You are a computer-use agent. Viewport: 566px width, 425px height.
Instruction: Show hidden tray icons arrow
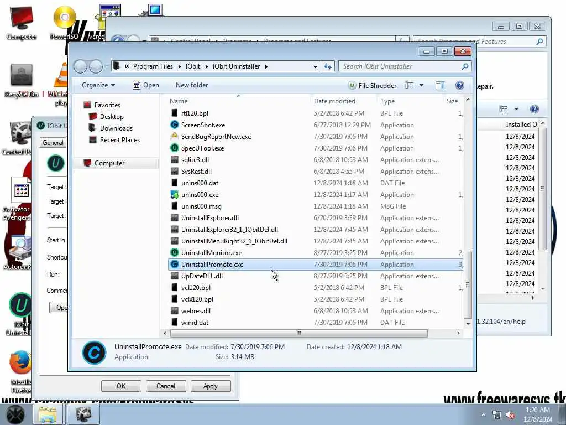[483, 415]
